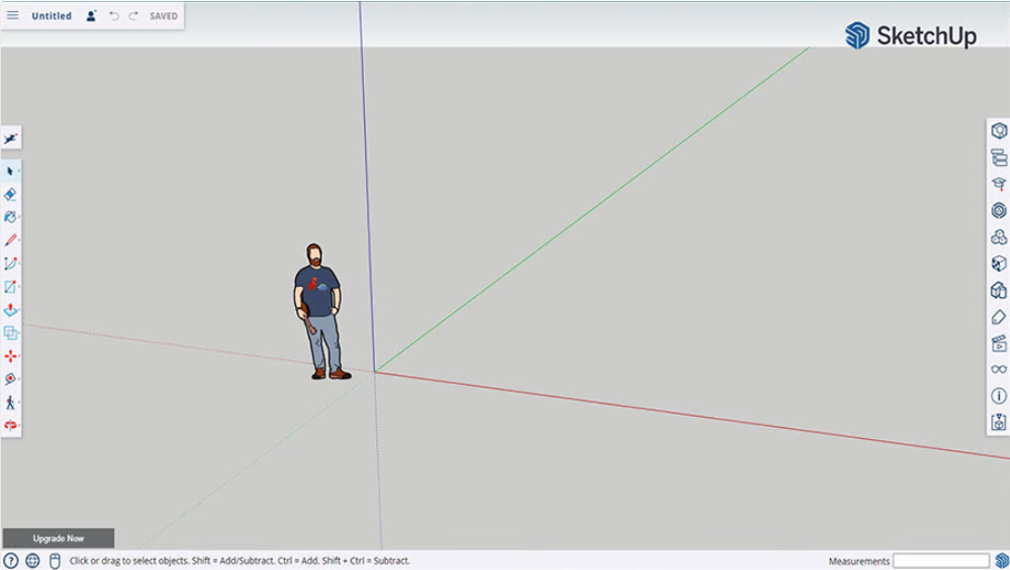Choose the Pencil line tool

point(8,240)
